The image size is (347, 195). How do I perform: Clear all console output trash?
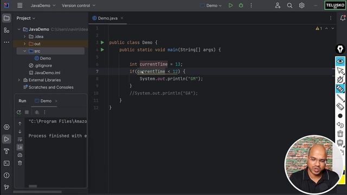[x=20, y=163]
